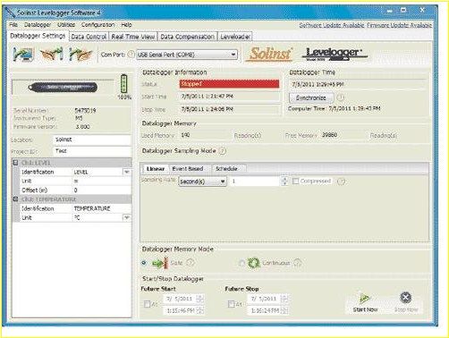Image resolution: width=449 pixels, height=338 pixels.
Task: Collapse the Ch2: TEMPERATURE section
Action: tap(16, 199)
